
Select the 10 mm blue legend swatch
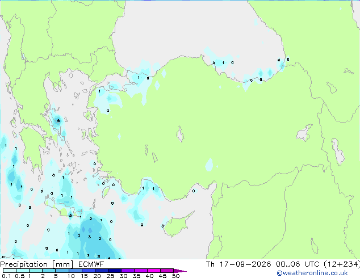pyautogui.click(x=75, y=271)
